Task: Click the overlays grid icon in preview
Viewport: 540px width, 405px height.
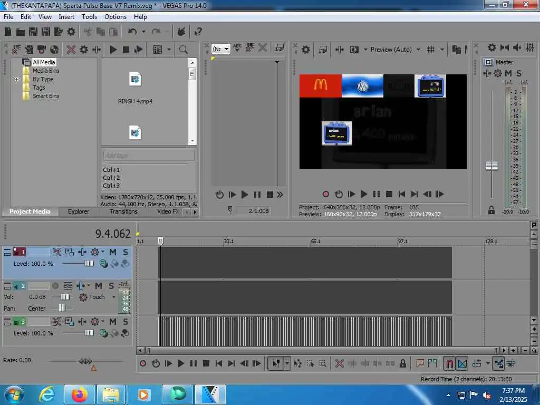Action: click(430, 50)
